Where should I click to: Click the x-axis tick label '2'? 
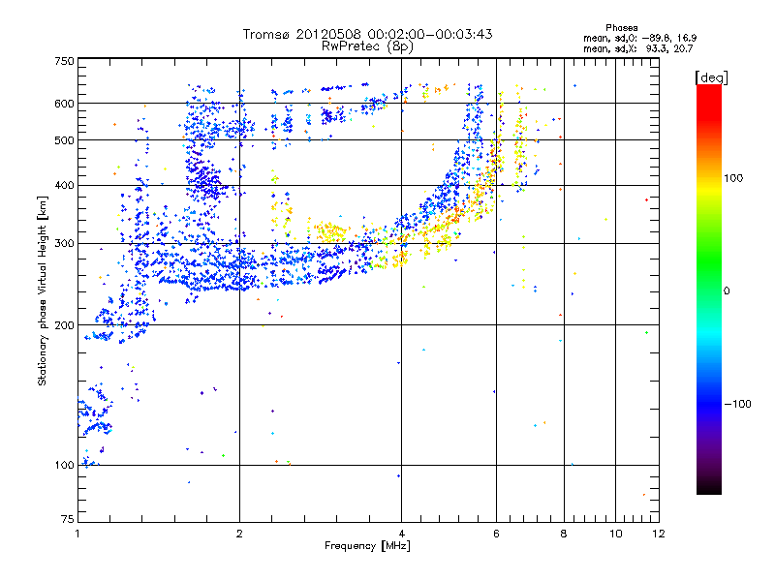tap(239, 534)
